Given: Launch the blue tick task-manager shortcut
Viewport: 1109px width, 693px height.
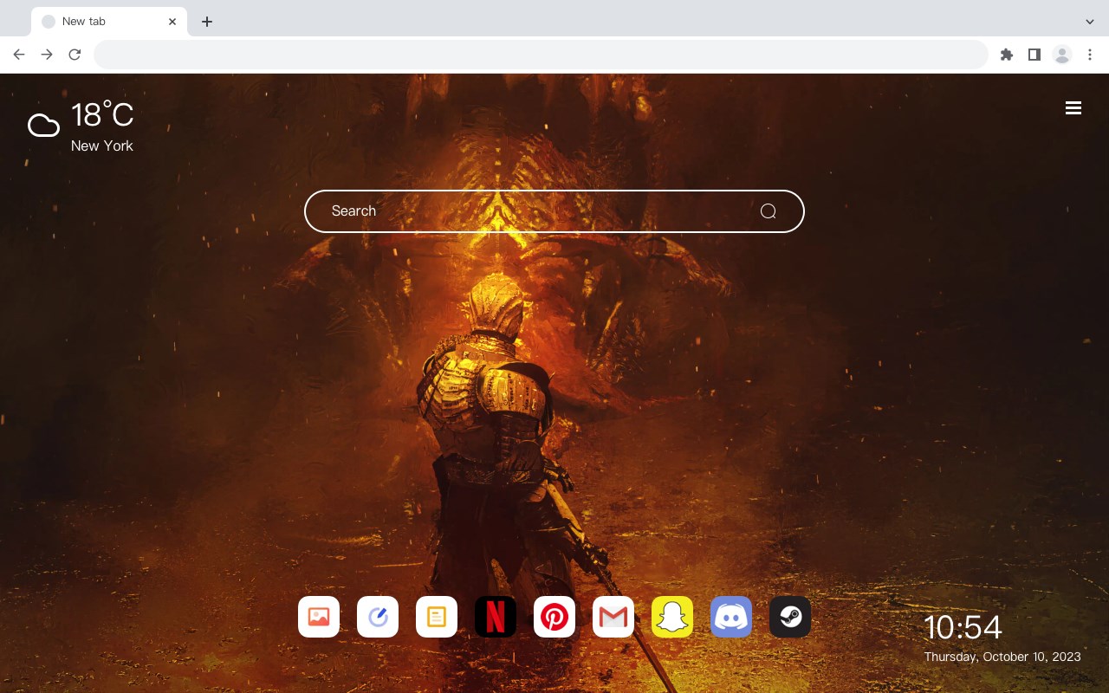Looking at the screenshot, I should coord(378,617).
